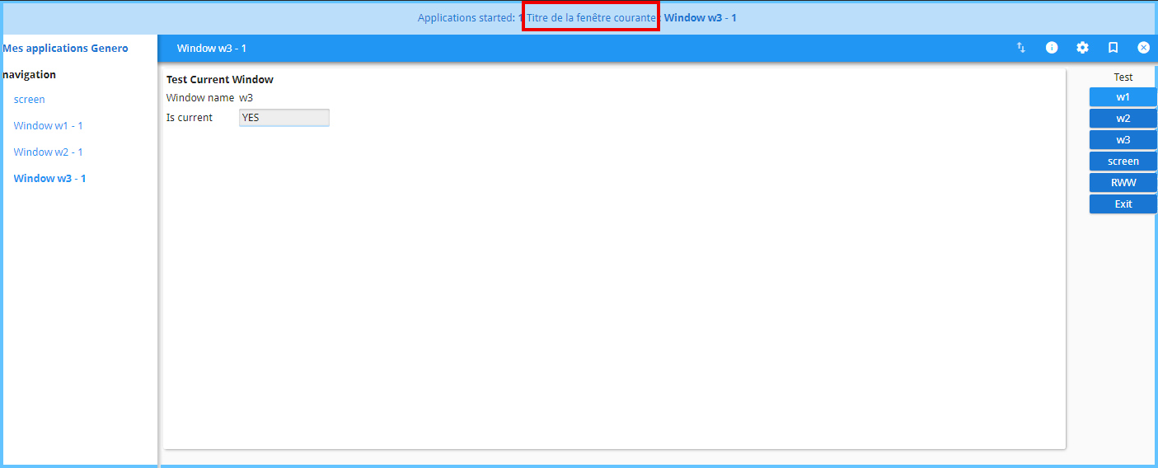Click 'Mes applications Genero' sidebar heading

[66, 49]
